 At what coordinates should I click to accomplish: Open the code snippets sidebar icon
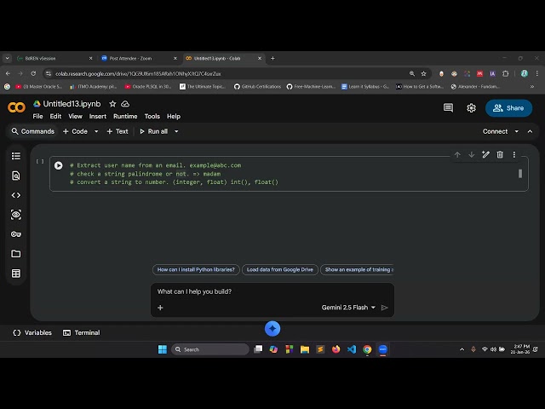pyautogui.click(x=16, y=195)
